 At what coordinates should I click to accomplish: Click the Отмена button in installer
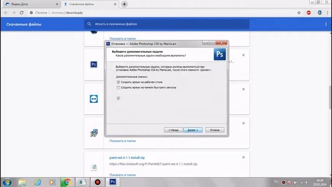[215, 130]
